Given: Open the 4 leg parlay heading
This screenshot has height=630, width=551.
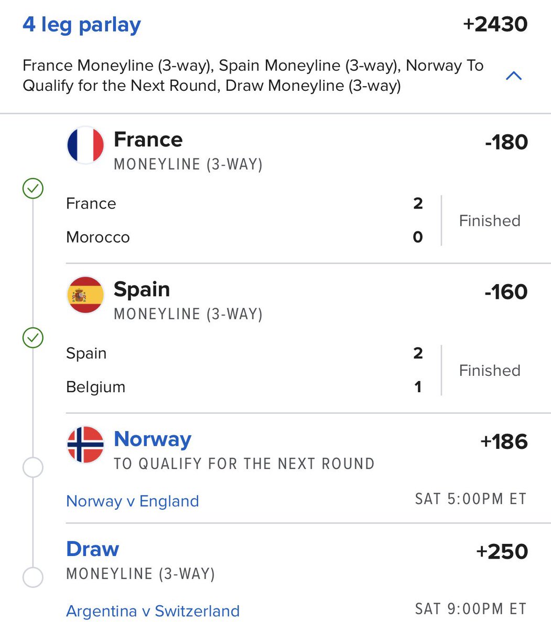Looking at the screenshot, I should 82,25.
